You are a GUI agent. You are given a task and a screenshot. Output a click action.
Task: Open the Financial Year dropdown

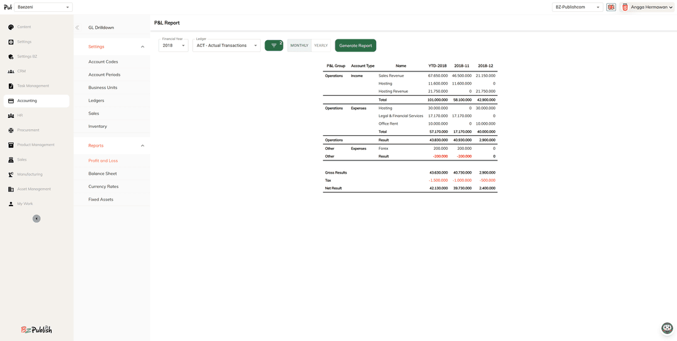173,45
